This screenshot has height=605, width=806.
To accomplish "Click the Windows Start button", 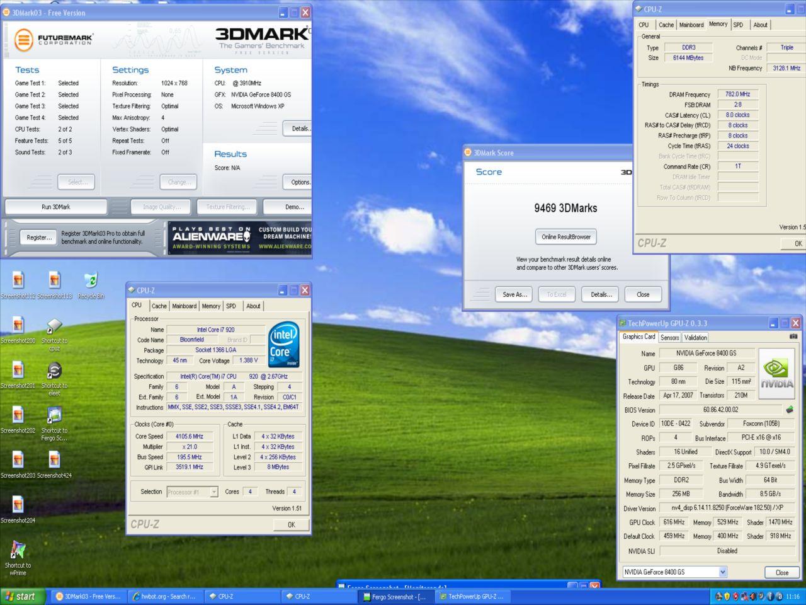I will (x=23, y=596).
